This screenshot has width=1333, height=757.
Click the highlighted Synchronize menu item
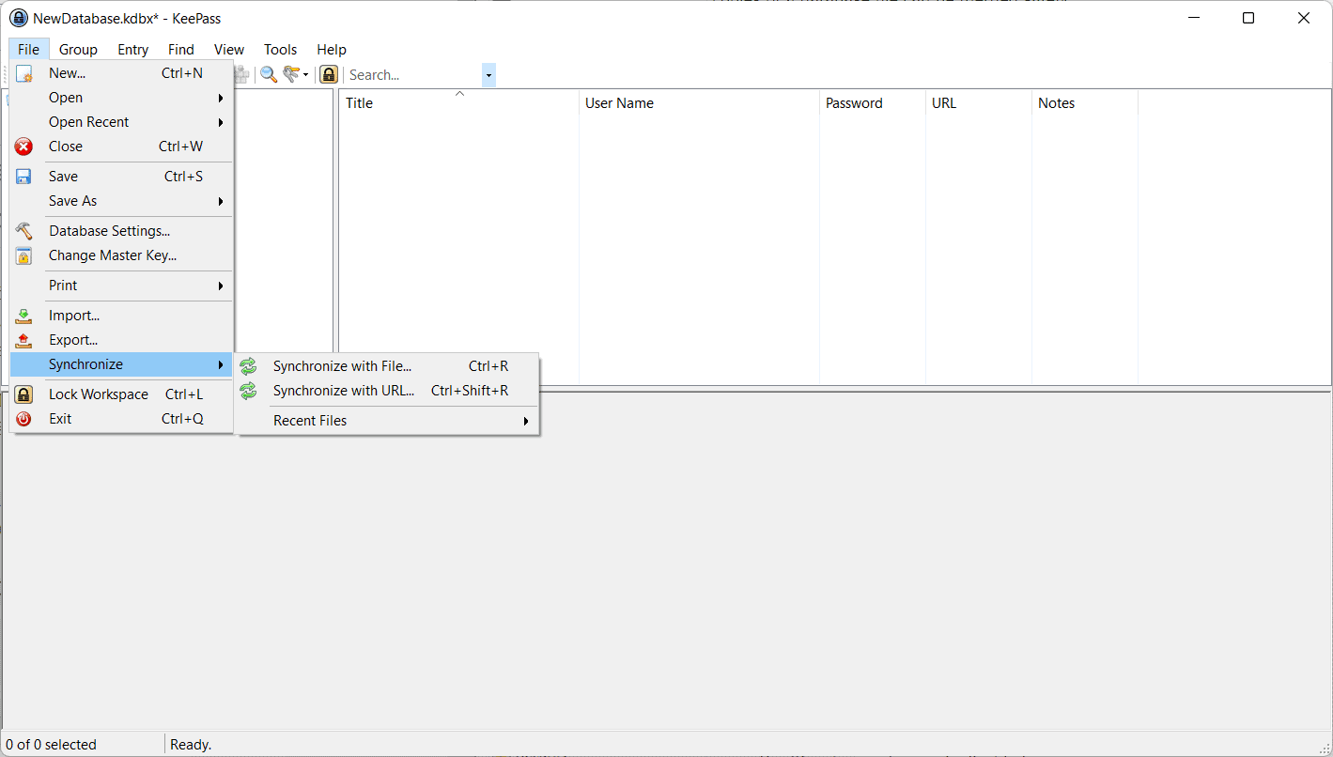121,364
